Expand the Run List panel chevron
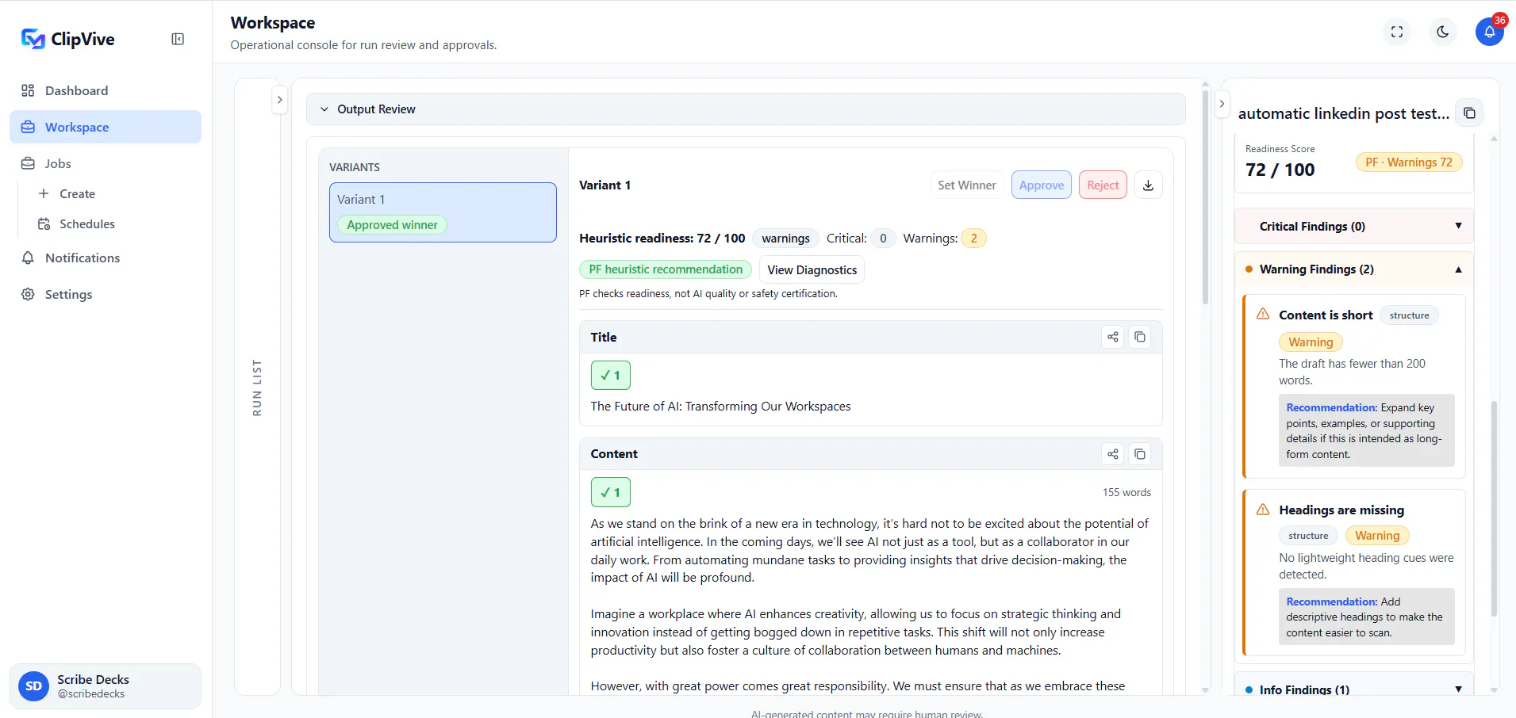This screenshot has height=718, width=1516. tap(279, 100)
